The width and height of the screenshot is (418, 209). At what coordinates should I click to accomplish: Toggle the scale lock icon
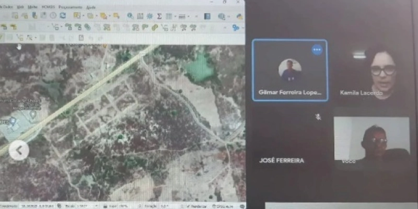[105, 206]
